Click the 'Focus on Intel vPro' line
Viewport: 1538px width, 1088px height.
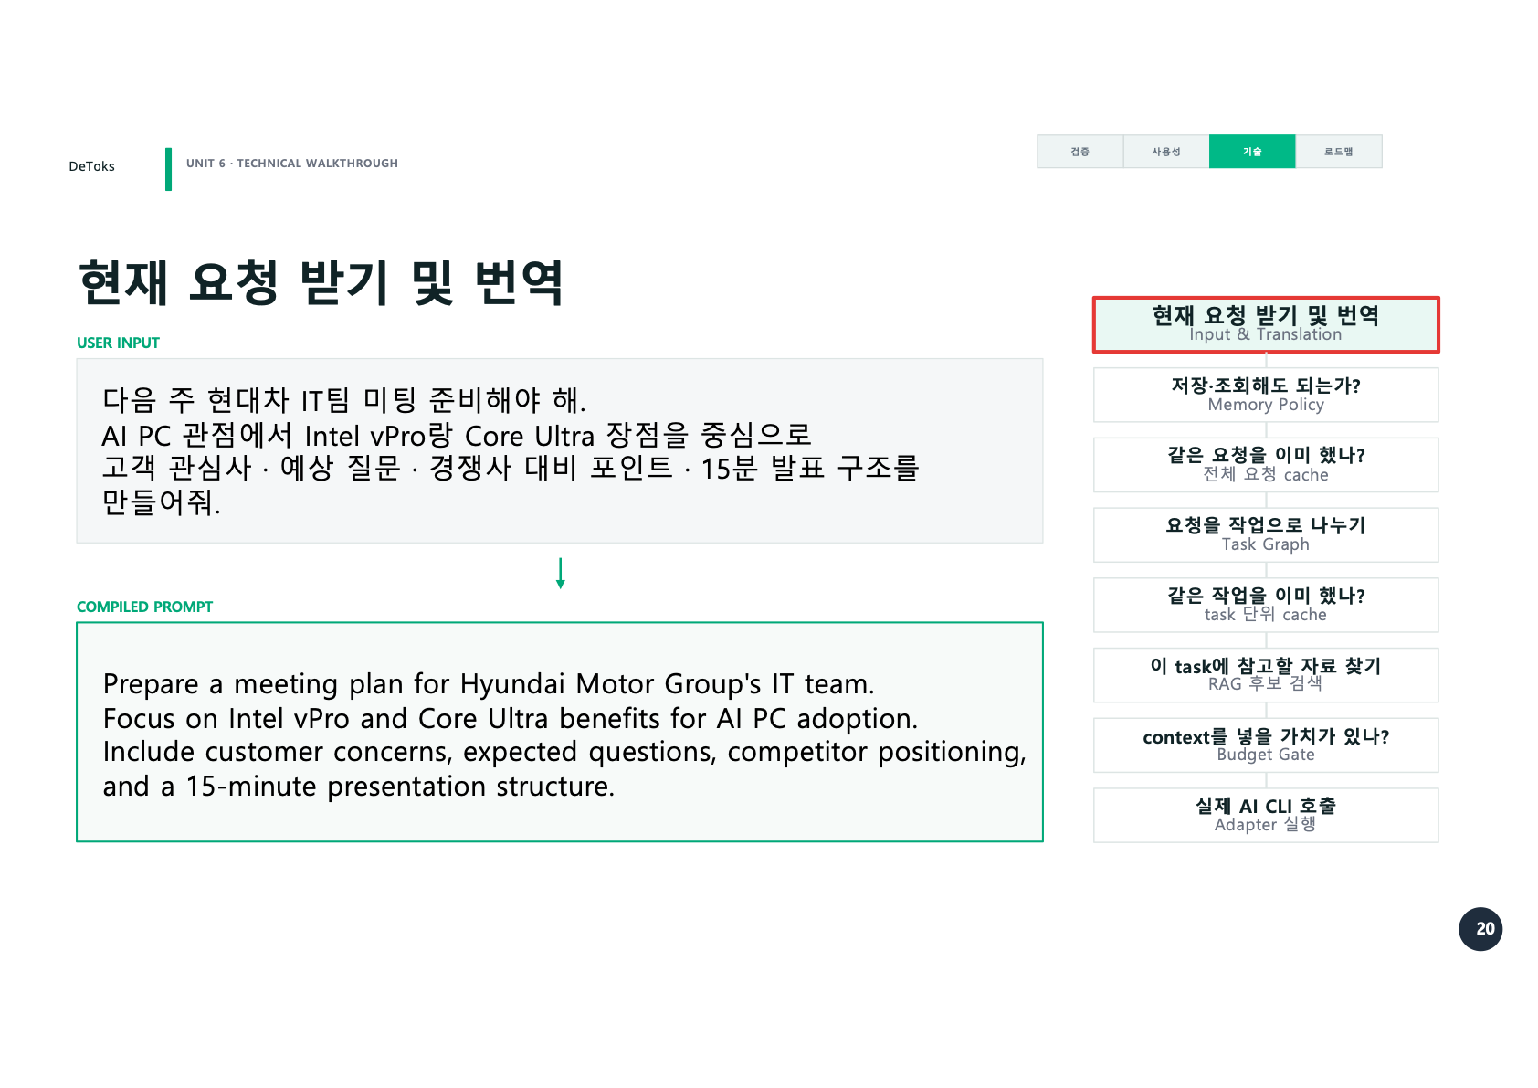coord(511,719)
